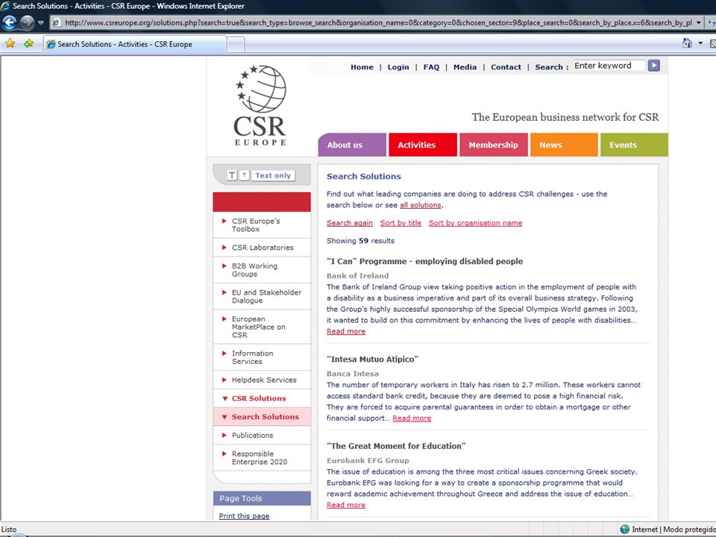This screenshot has width=716, height=537.
Task: Read more about Intesa Mutuo Atipico
Action: 412,418
